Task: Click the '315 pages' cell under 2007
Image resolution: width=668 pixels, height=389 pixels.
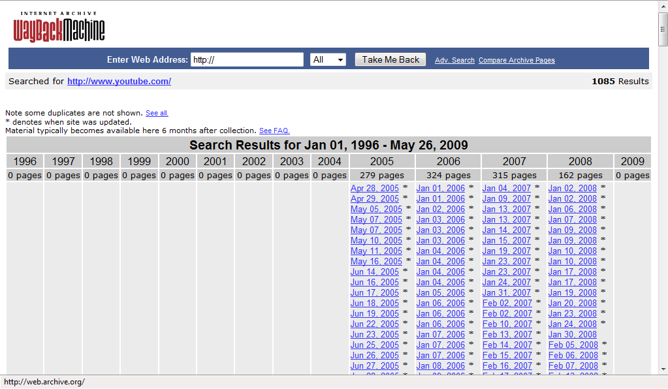Action: point(514,176)
